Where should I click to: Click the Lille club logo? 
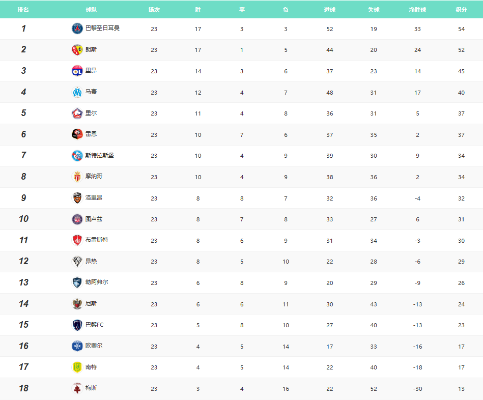(77, 113)
